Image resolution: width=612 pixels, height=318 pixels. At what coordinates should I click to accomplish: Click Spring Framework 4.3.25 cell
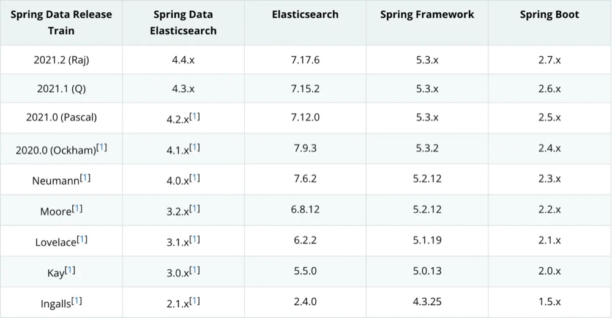pos(427,302)
